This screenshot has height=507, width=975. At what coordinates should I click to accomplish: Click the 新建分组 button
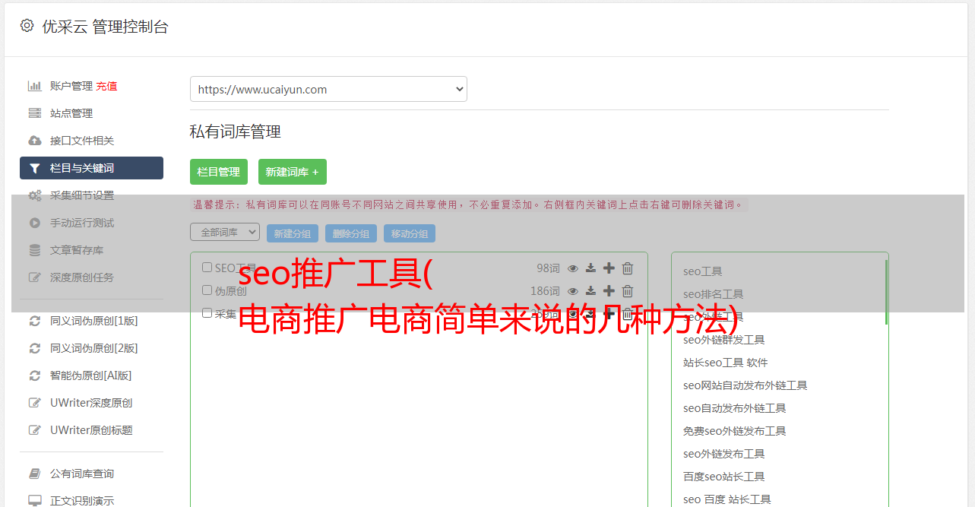click(x=293, y=233)
